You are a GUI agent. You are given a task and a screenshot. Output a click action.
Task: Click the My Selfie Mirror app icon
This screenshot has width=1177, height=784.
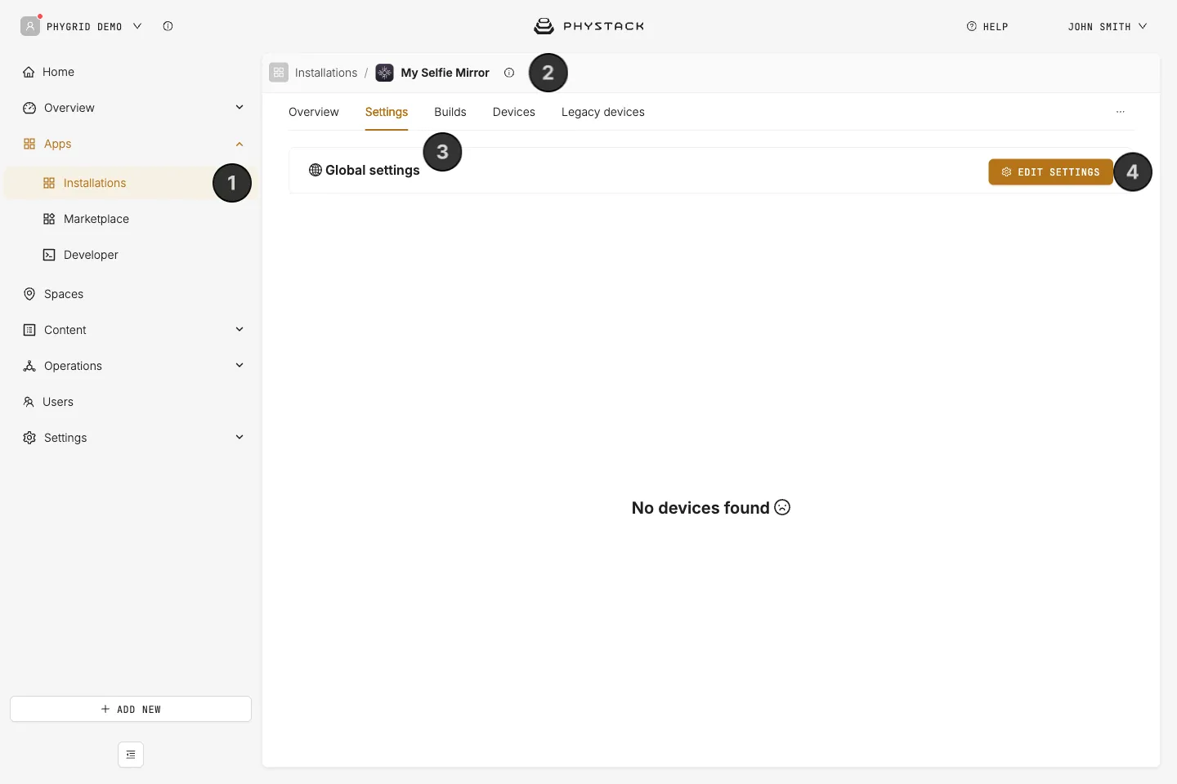(384, 73)
